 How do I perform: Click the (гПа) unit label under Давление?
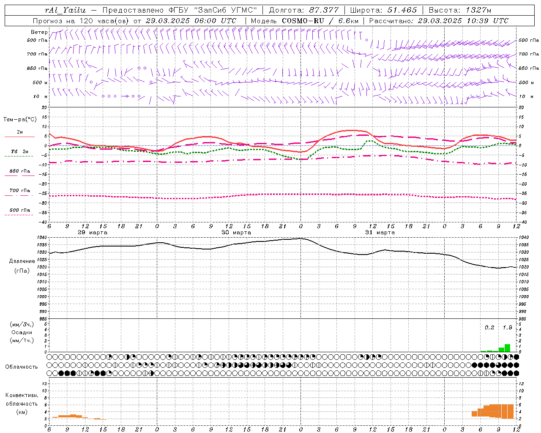click(x=22, y=271)
